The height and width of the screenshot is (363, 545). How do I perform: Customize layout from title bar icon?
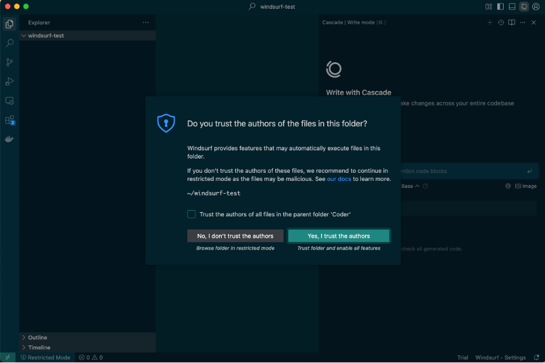coord(489,6)
